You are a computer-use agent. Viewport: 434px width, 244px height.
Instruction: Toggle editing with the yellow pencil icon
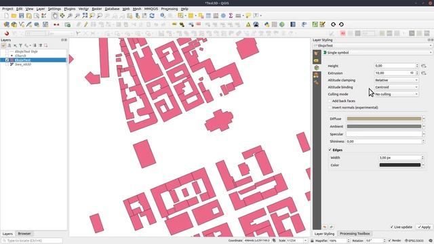[86, 24]
